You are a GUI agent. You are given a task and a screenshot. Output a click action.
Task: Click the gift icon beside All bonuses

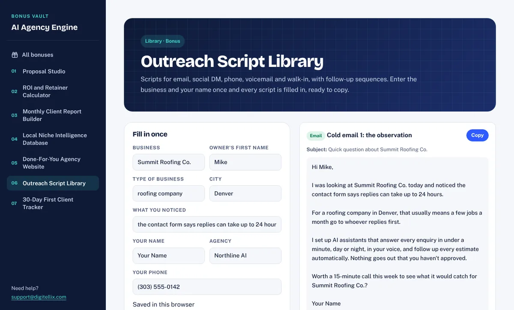(x=15, y=55)
